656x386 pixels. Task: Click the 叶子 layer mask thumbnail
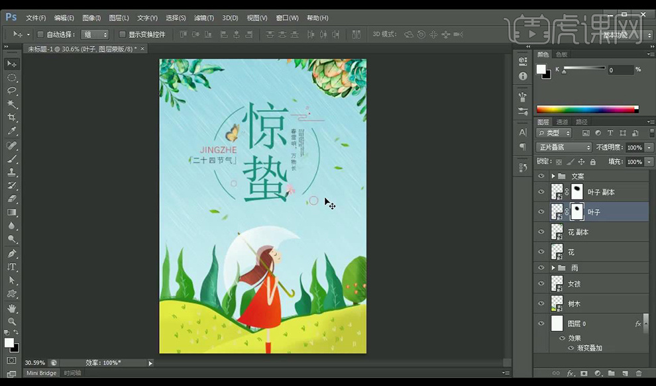pyautogui.click(x=577, y=212)
